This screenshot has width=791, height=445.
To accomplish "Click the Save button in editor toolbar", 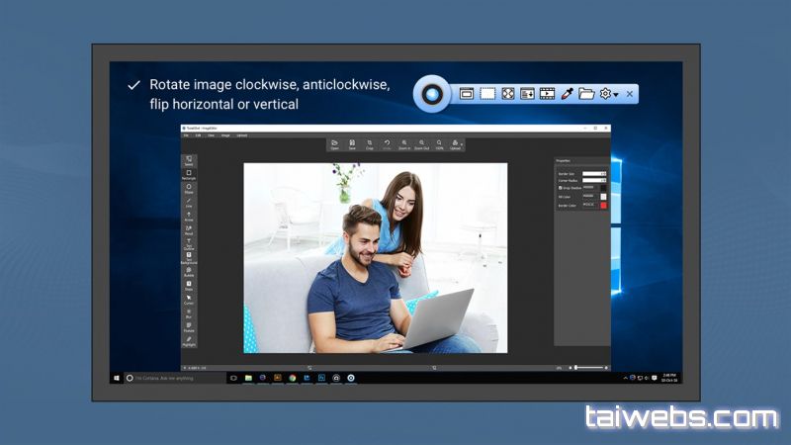I will (x=352, y=144).
